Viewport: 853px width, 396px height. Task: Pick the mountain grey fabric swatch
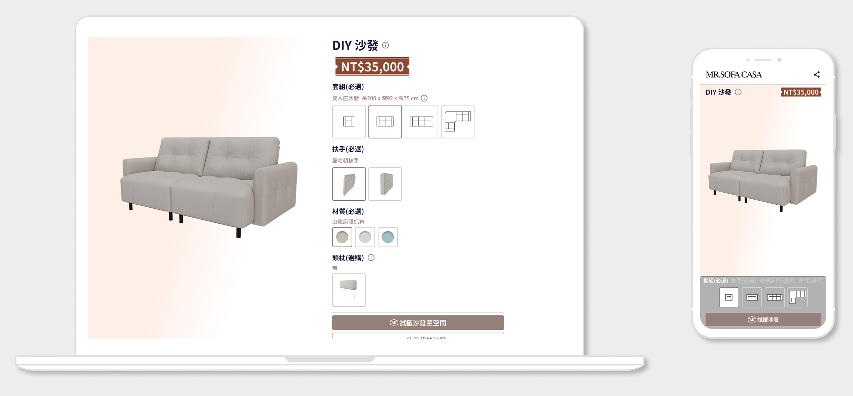[342, 237]
